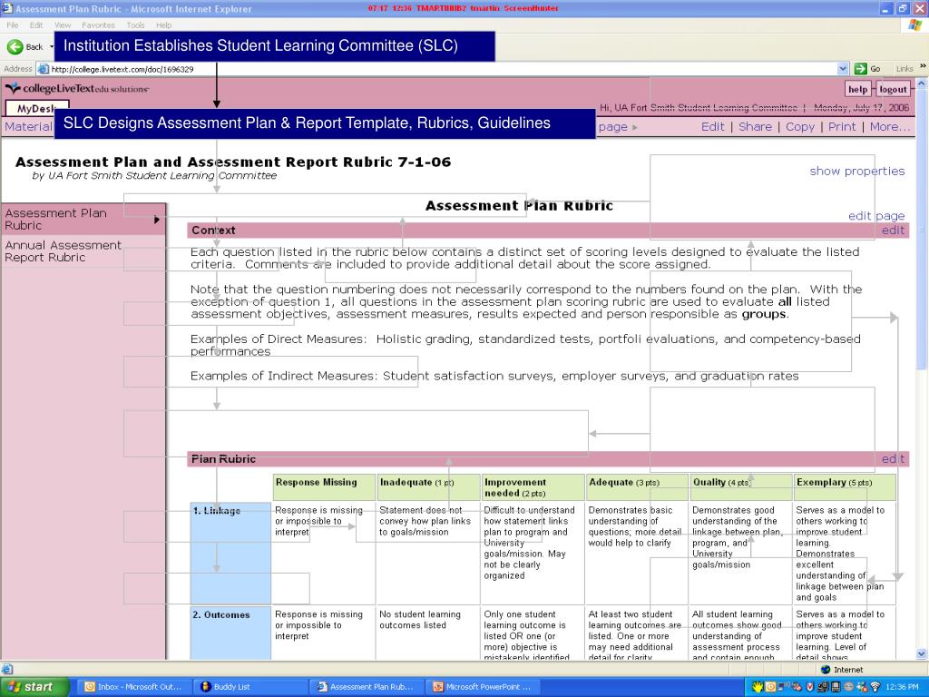
Task: Click the Share link
Action: (755, 127)
